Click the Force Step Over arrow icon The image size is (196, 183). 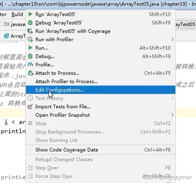[x=30, y=176]
